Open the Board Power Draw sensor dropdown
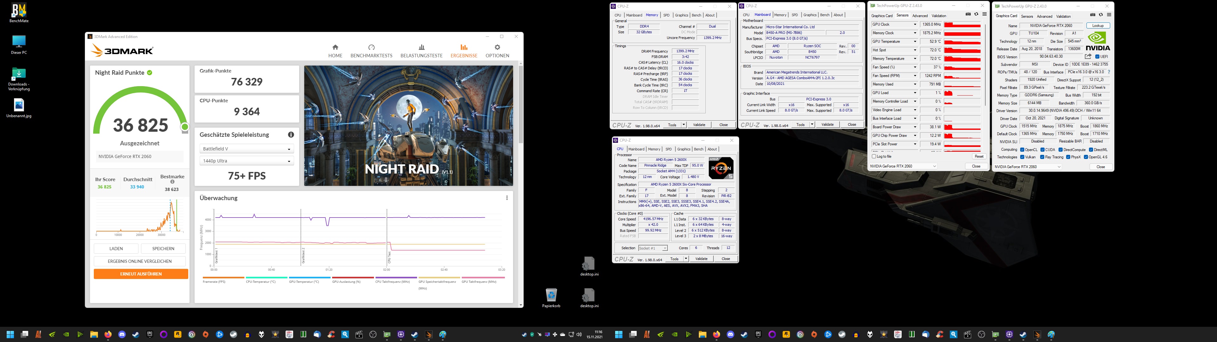This screenshot has height=342, width=1217. pos(915,127)
